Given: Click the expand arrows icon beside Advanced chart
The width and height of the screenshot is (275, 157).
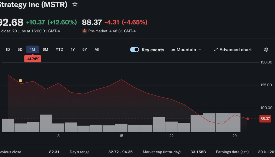Looking at the screenshot, I should pyautogui.click(x=216, y=50).
